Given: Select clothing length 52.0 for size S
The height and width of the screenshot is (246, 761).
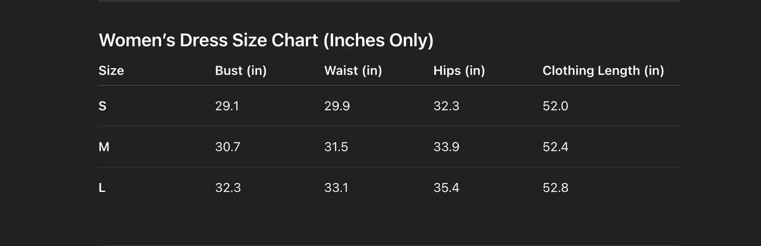Looking at the screenshot, I should coord(555,106).
